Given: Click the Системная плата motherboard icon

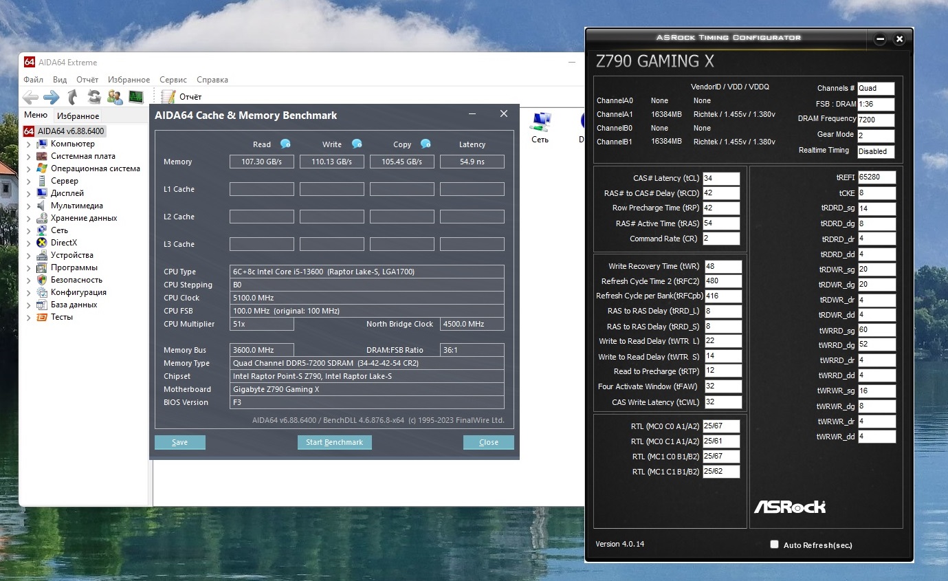Looking at the screenshot, I should click(41, 156).
